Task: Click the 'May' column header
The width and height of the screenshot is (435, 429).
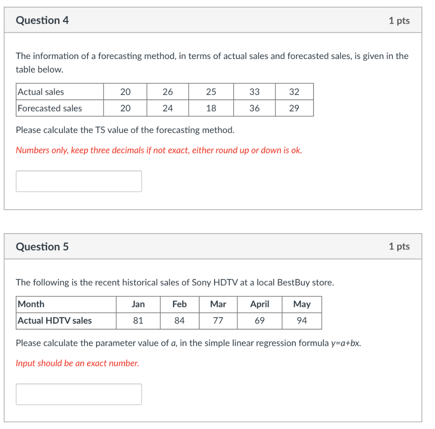Action: (x=302, y=304)
